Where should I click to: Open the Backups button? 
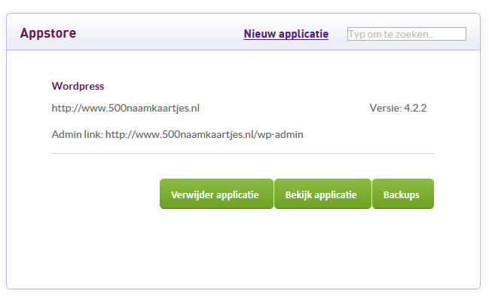pos(403,194)
